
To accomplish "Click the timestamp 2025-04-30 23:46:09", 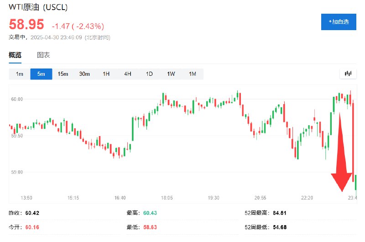I will tap(56, 37).
